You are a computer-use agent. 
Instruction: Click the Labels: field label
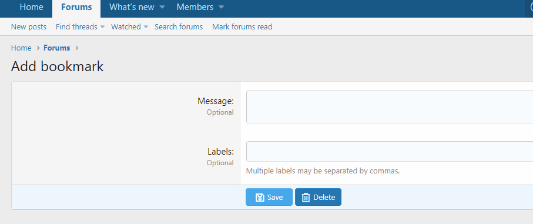[x=220, y=152]
